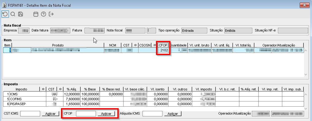Click Imposto grid scrollbar down arrow
312x121 pixels.
coord(306,108)
